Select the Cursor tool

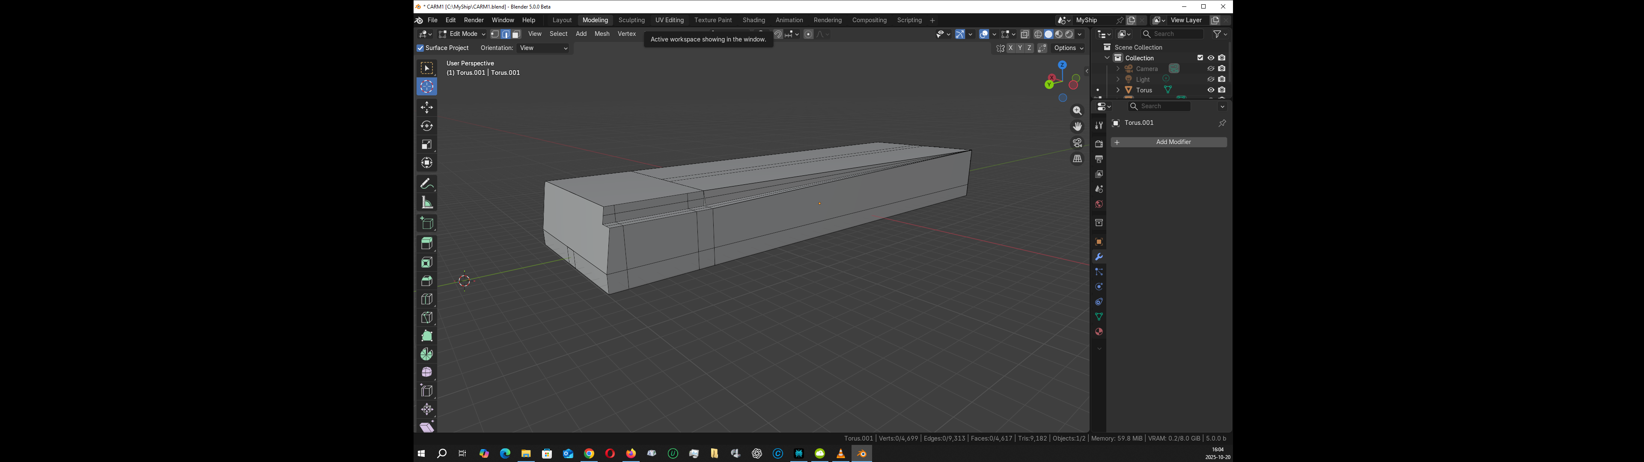pyautogui.click(x=427, y=86)
